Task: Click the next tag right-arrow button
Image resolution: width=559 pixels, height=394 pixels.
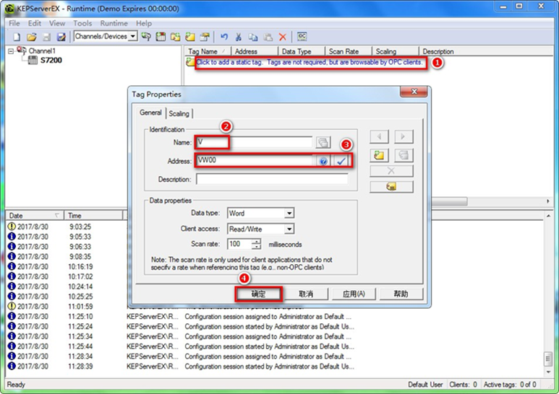Action: (x=404, y=136)
